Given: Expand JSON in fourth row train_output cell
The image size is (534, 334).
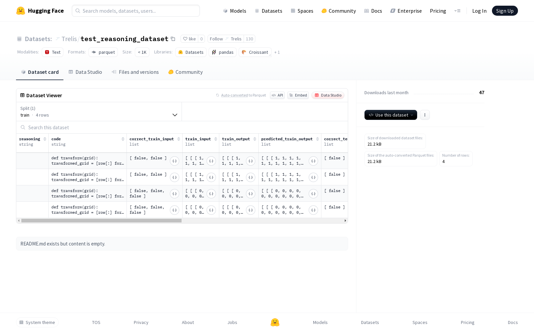Looking at the screenshot, I should 251,210.
